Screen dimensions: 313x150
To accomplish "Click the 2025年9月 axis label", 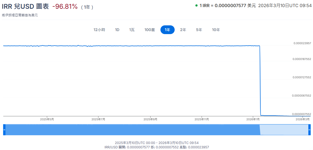I will [150, 119].
